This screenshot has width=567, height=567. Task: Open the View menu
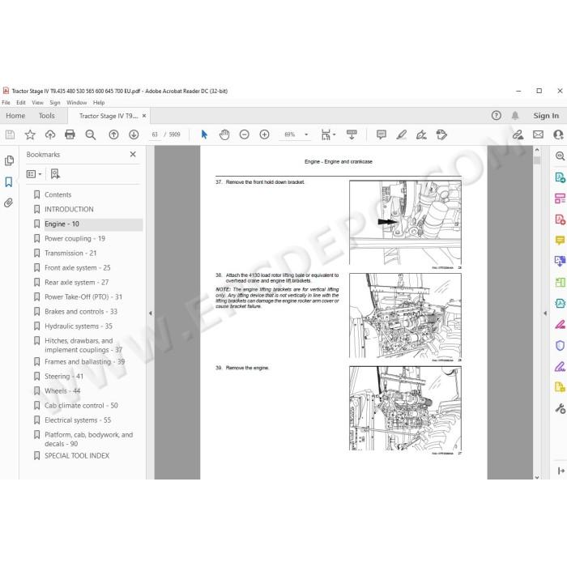tap(37, 103)
